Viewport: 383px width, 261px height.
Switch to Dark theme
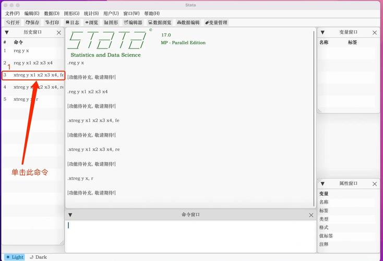[38, 257]
